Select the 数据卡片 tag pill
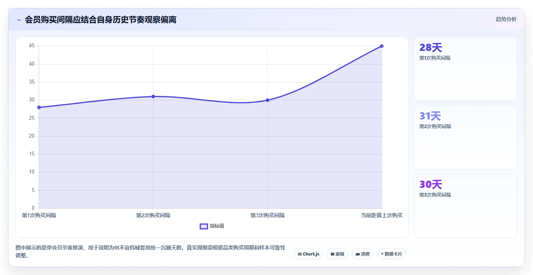Image resolution: width=533 pixels, height=275 pixels. tap(391, 254)
